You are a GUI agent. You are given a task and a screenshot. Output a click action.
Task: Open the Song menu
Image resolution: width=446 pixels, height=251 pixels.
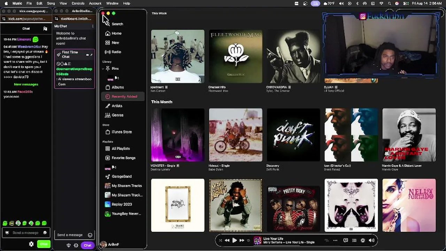click(51, 3)
